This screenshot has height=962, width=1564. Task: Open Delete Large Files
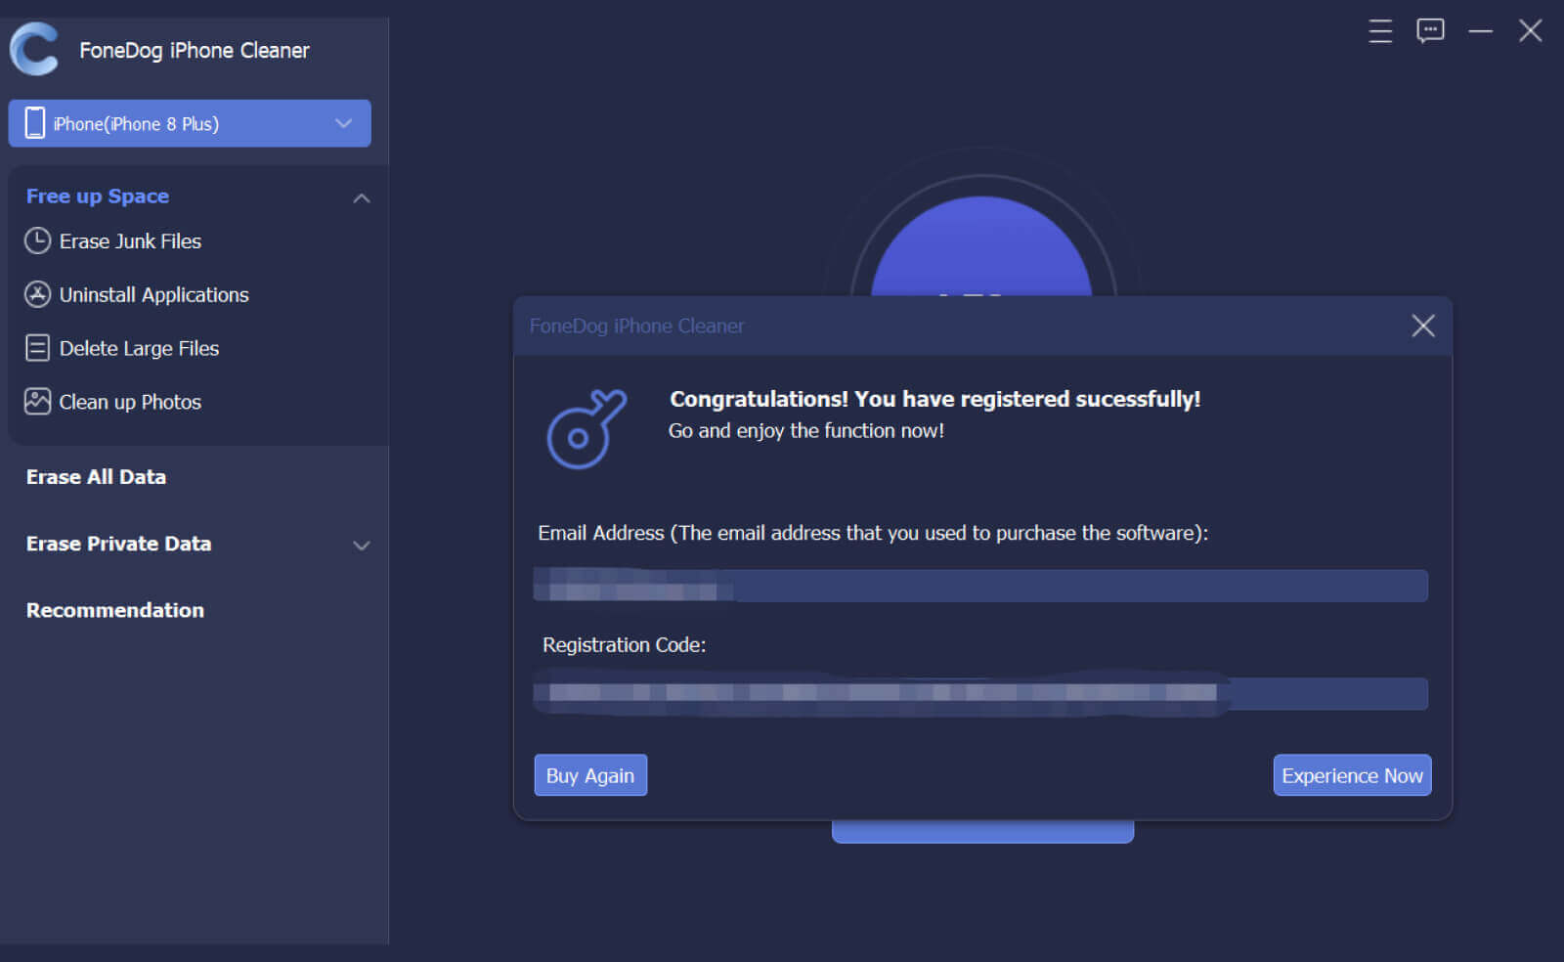(x=139, y=349)
